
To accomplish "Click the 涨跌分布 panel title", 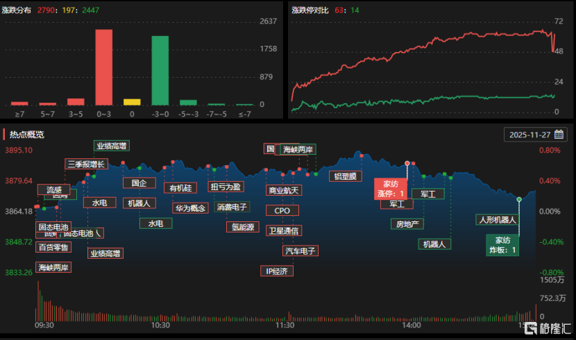I will tap(17, 10).
